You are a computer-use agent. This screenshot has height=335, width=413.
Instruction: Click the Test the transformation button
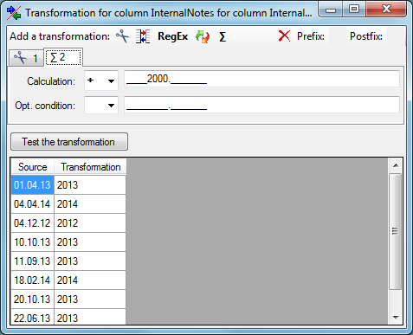[69, 142]
